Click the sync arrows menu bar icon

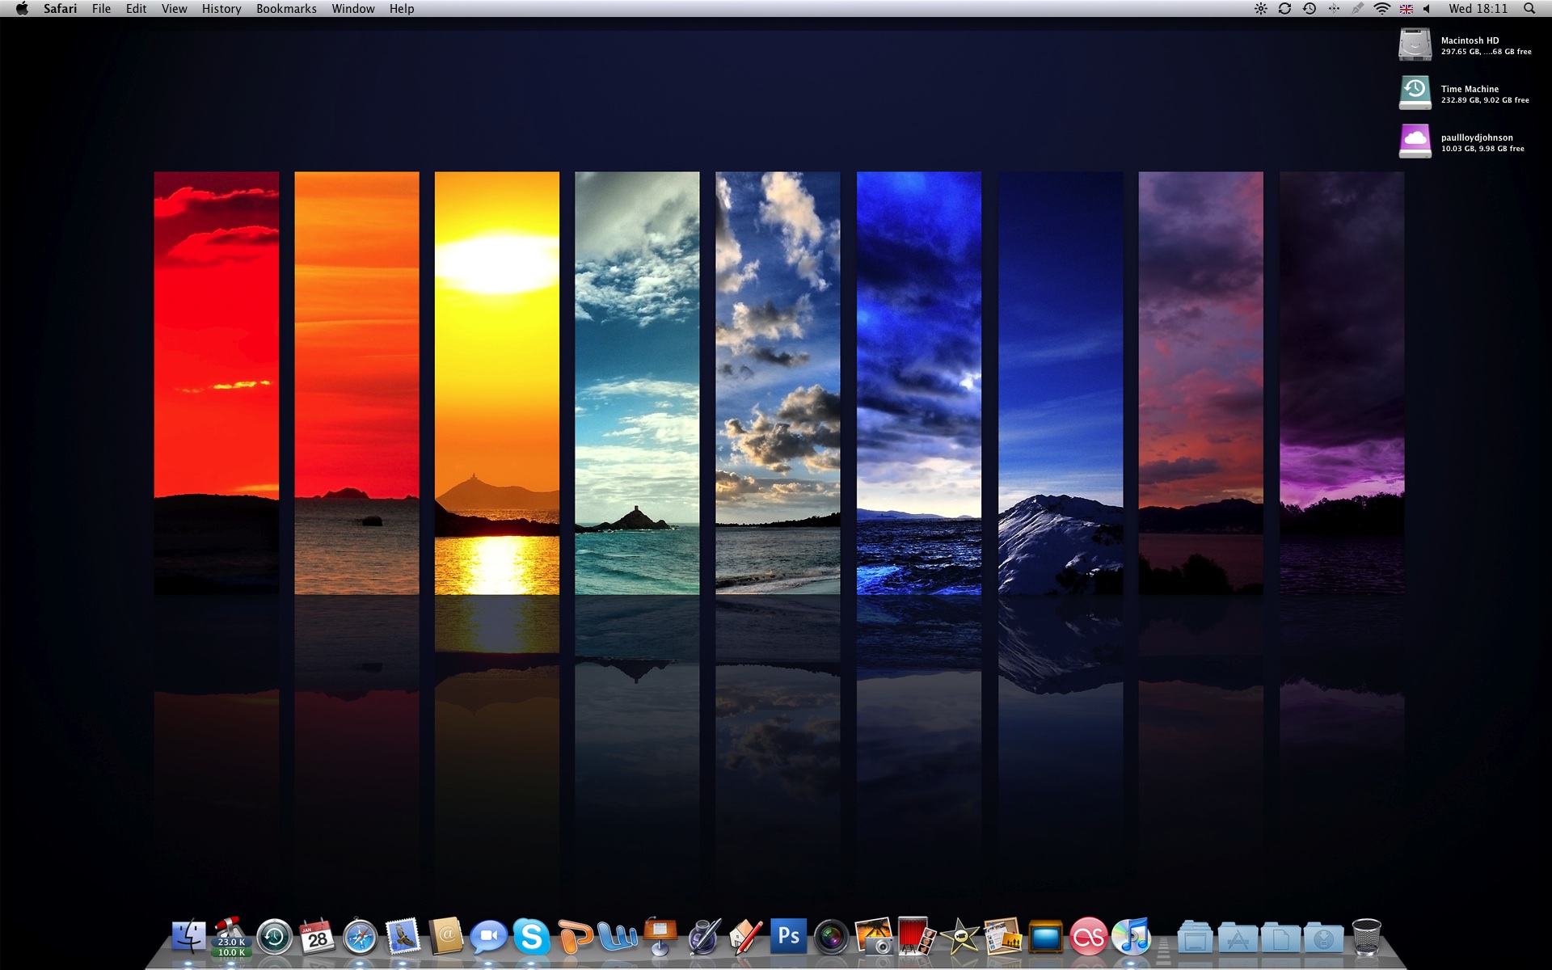[x=1285, y=9]
